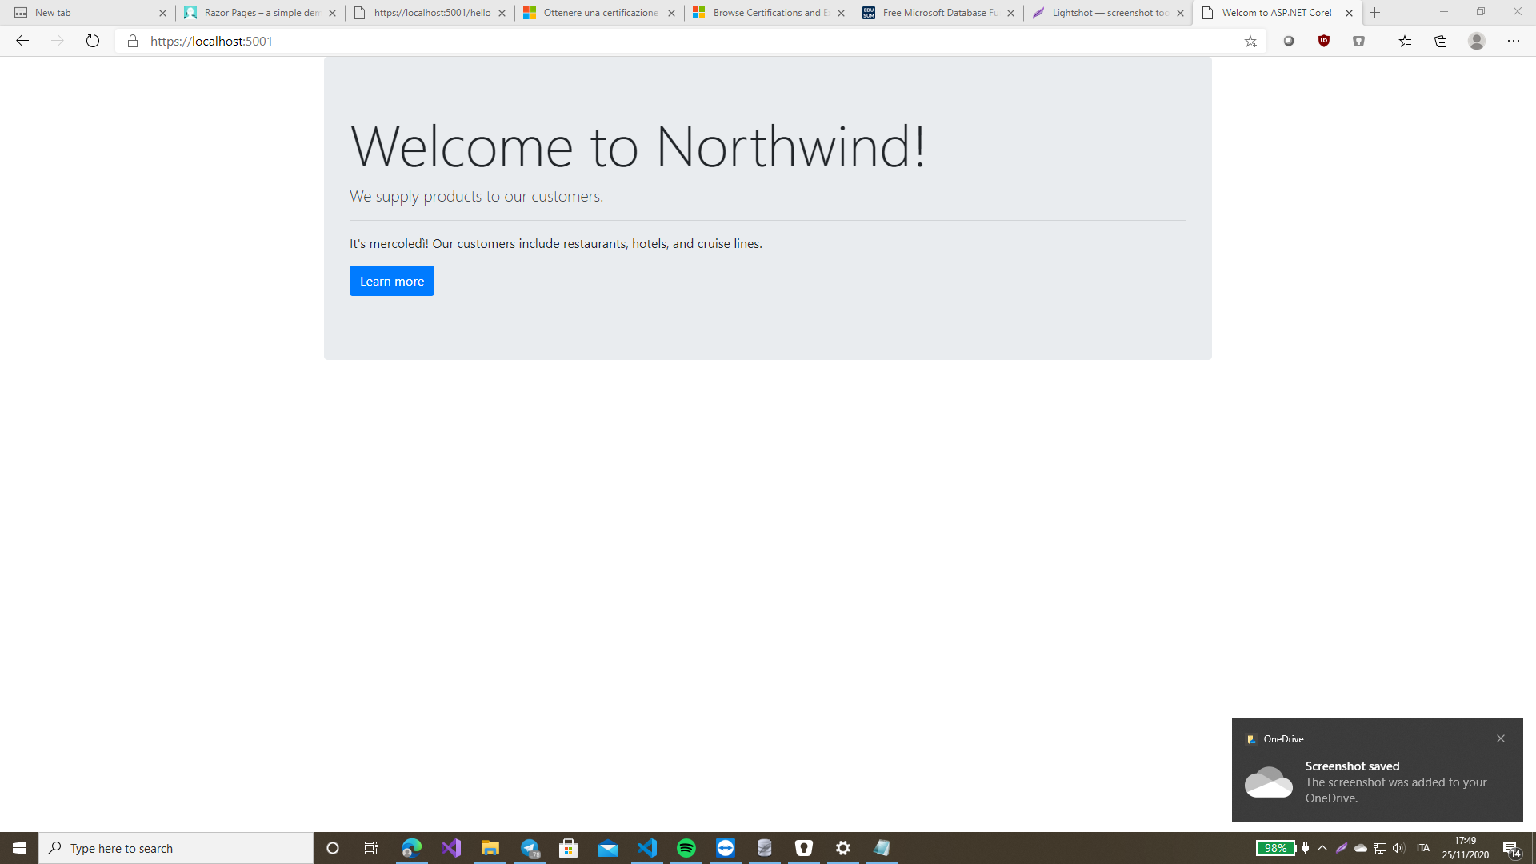Switch to Browse Certifications tab
1536x864 pixels.
pyautogui.click(x=768, y=13)
